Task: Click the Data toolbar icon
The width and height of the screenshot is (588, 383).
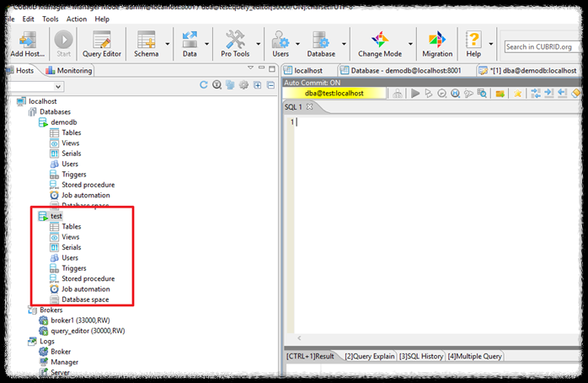Action: pos(190,44)
